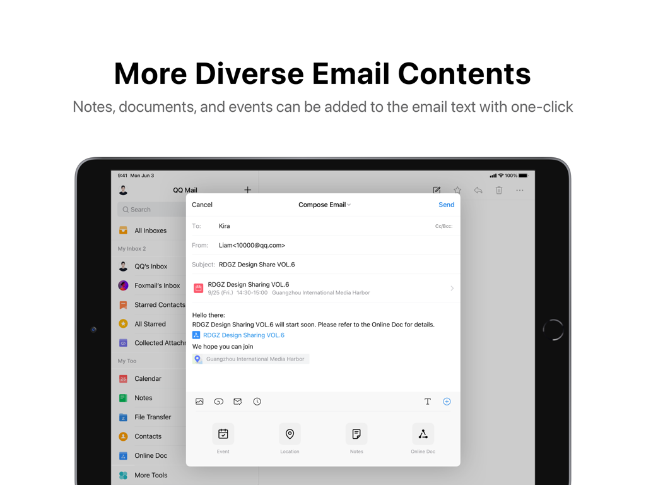Click the envelope icon in the compose toolbar
The image size is (646, 485).
pyautogui.click(x=237, y=401)
